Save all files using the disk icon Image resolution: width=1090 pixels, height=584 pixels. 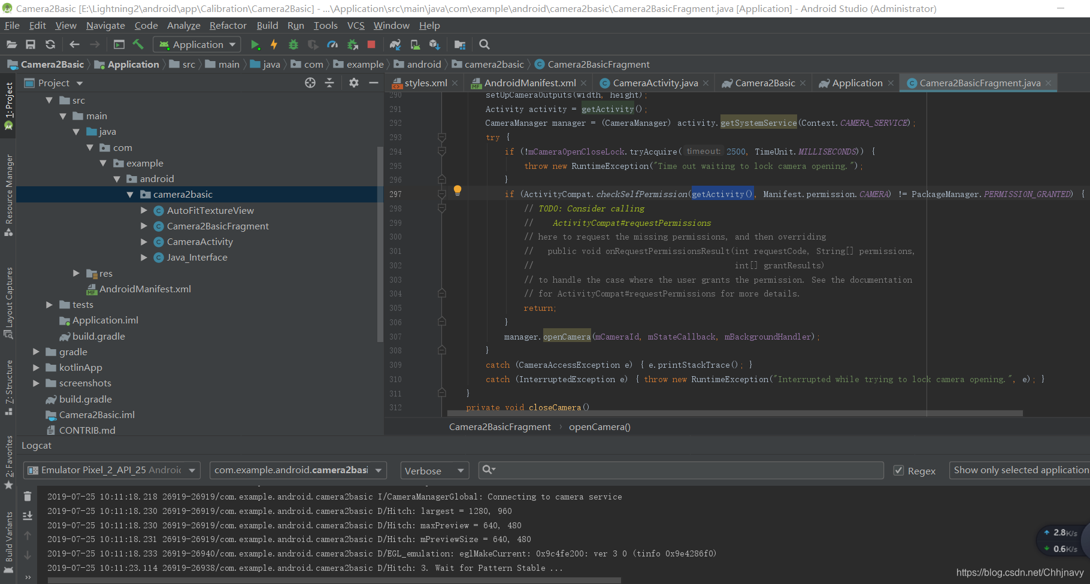click(x=31, y=44)
